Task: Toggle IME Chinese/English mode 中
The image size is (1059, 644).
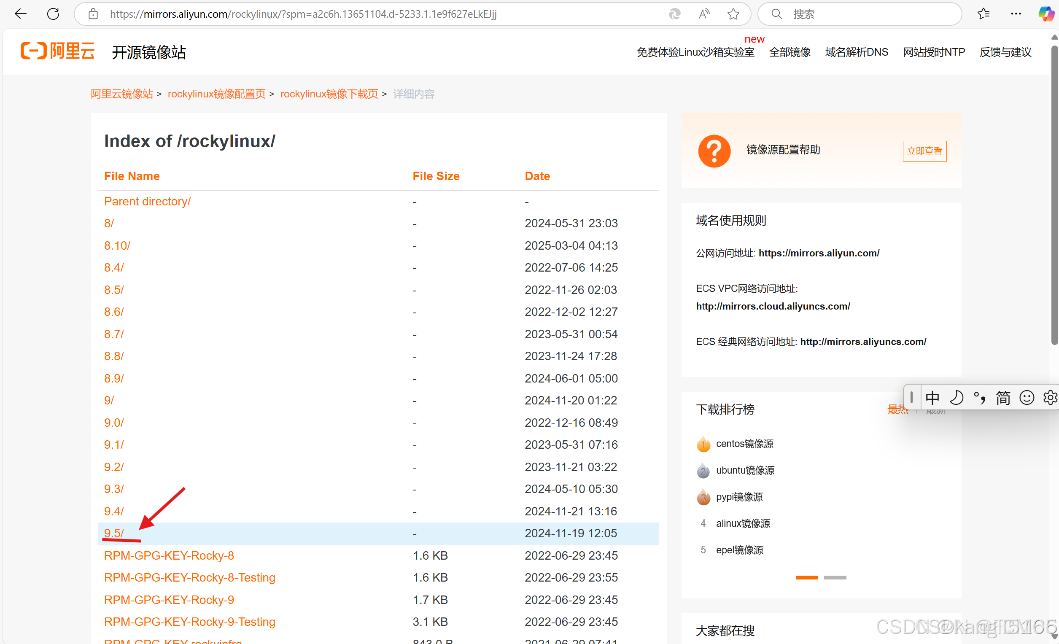Action: (932, 398)
